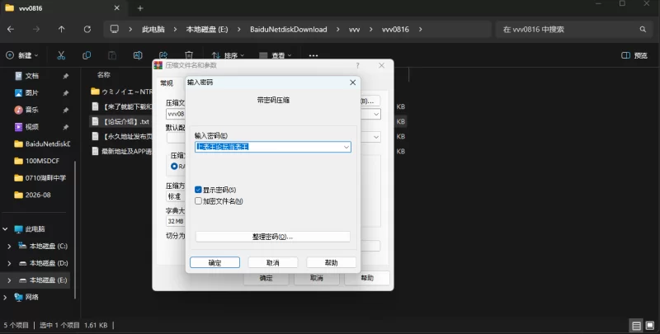Click 帮助 in the 输入密码 dialog
This screenshot has width=660, height=334.
(x=332, y=262)
